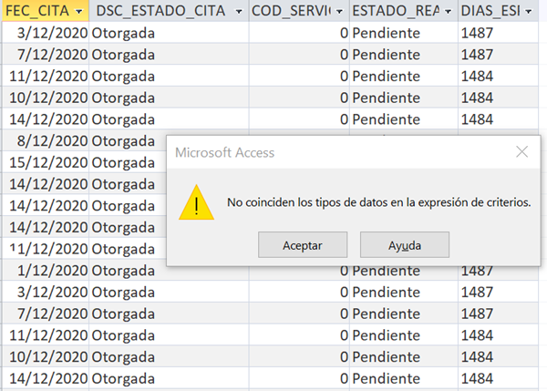Click Otorgada in the first data row
The height and width of the screenshot is (391, 547).
pyautogui.click(x=123, y=33)
